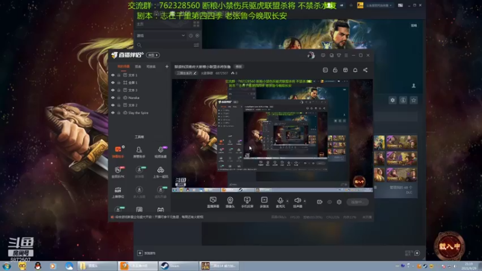Expand the speaker options arrow
Image resolution: width=482 pixels, height=271 pixels.
[x=305, y=201]
